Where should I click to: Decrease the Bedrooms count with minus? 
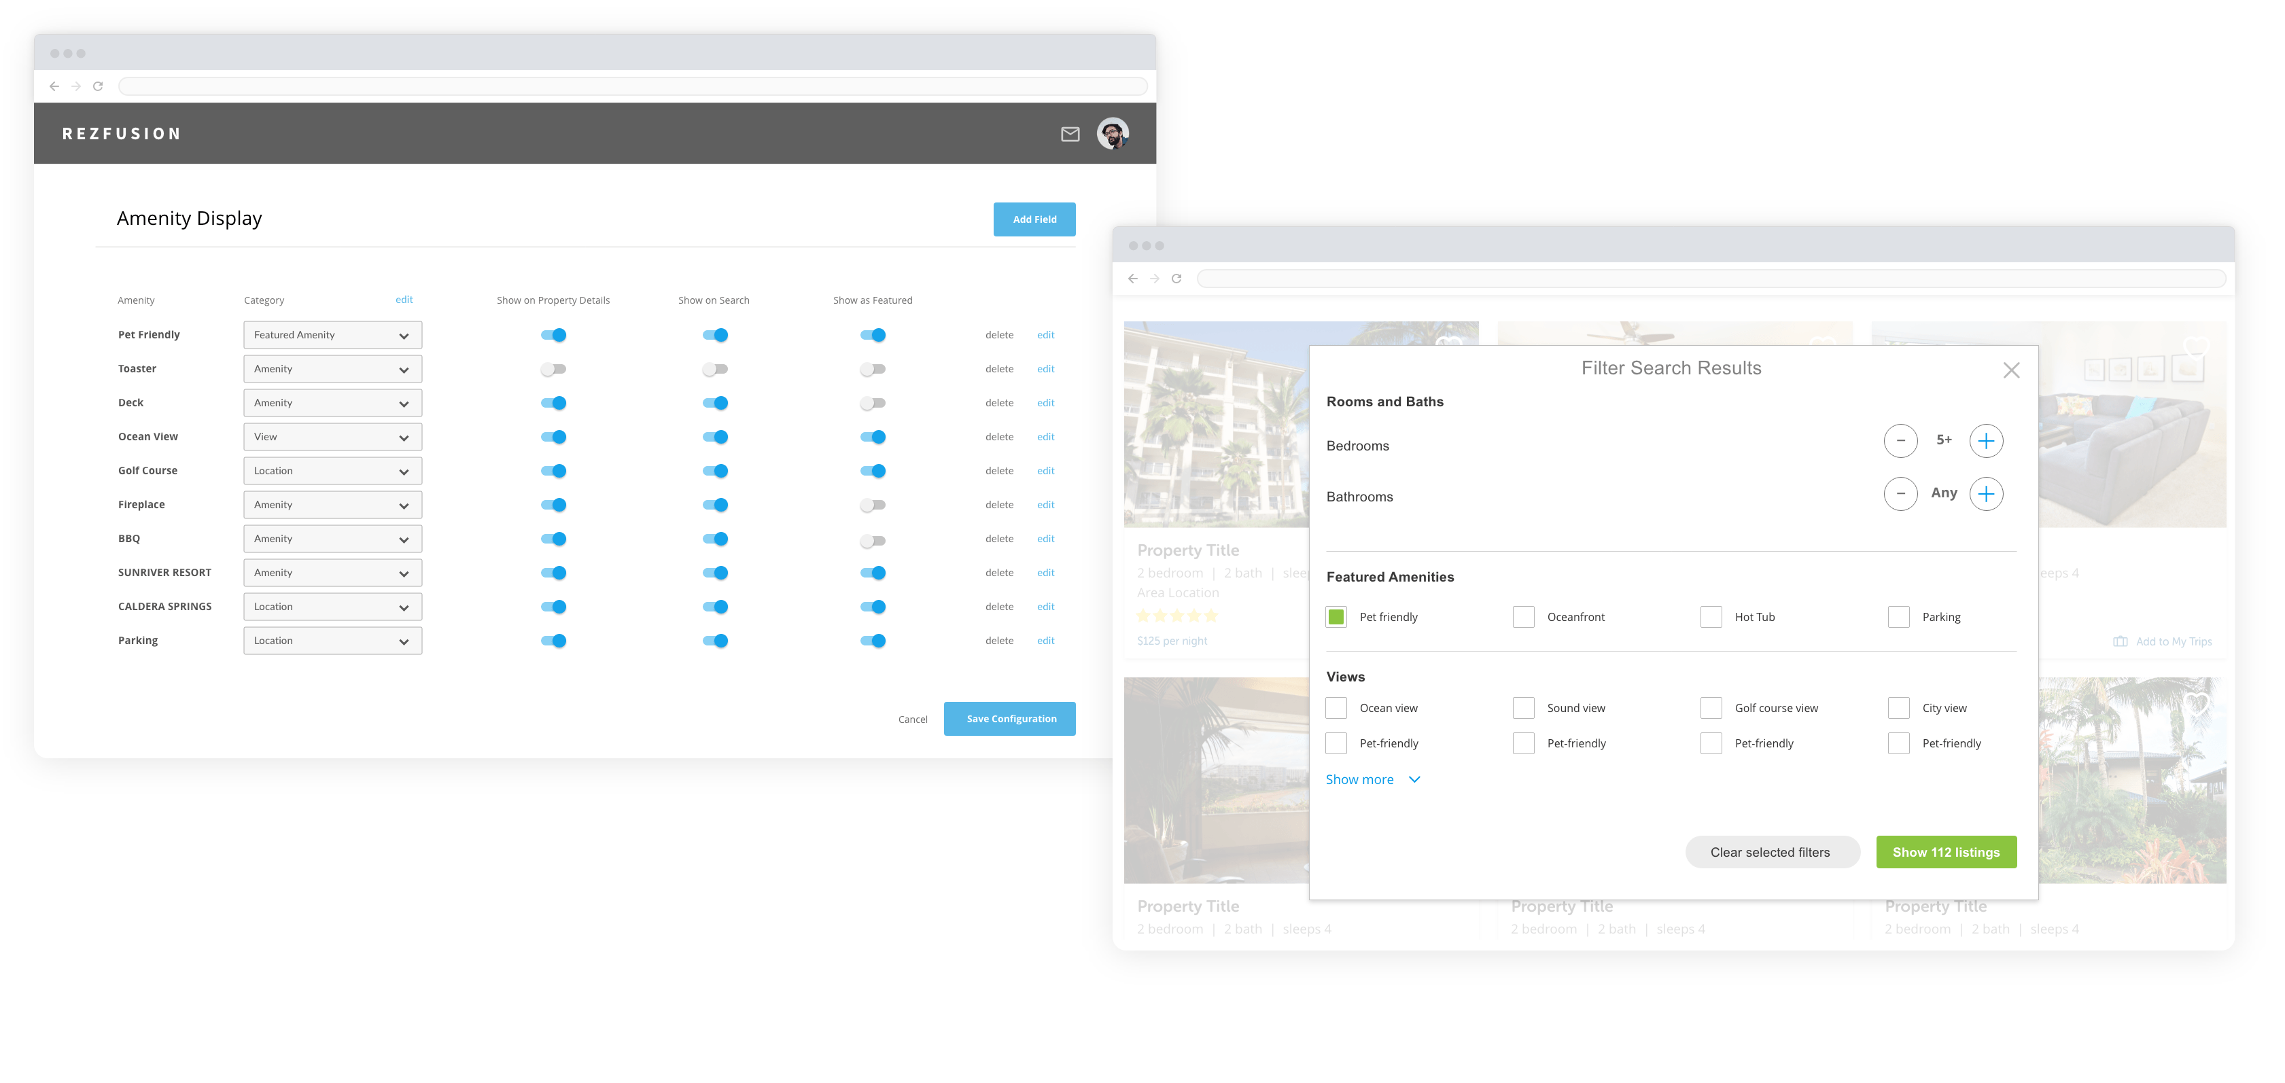pyautogui.click(x=1900, y=441)
